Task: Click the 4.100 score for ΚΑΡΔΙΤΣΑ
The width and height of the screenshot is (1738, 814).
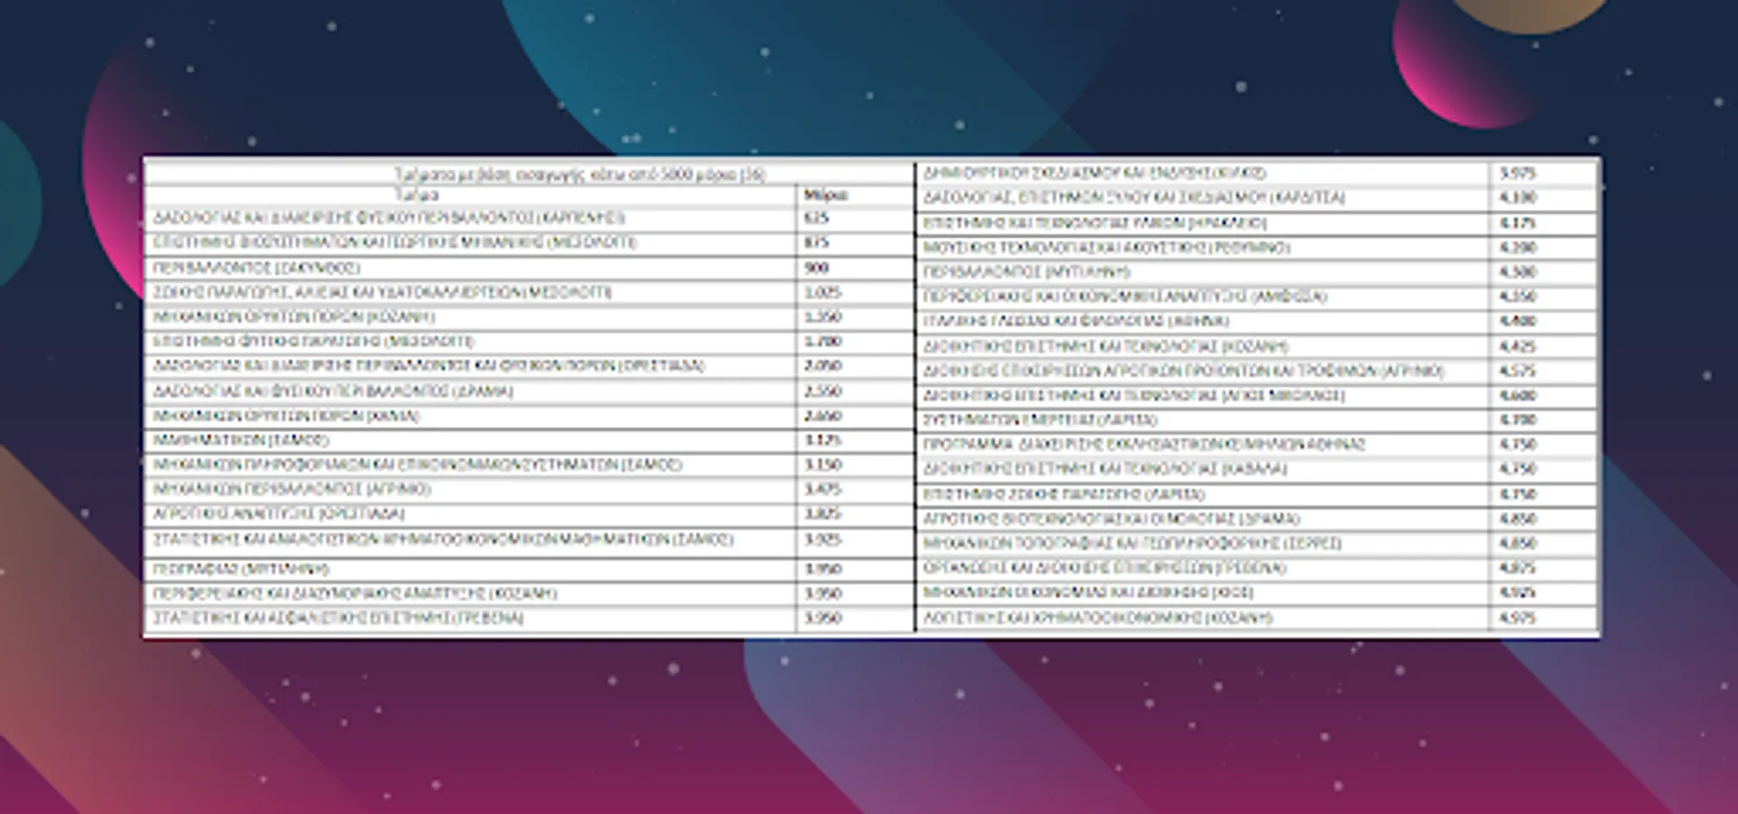Action: click(x=1518, y=197)
